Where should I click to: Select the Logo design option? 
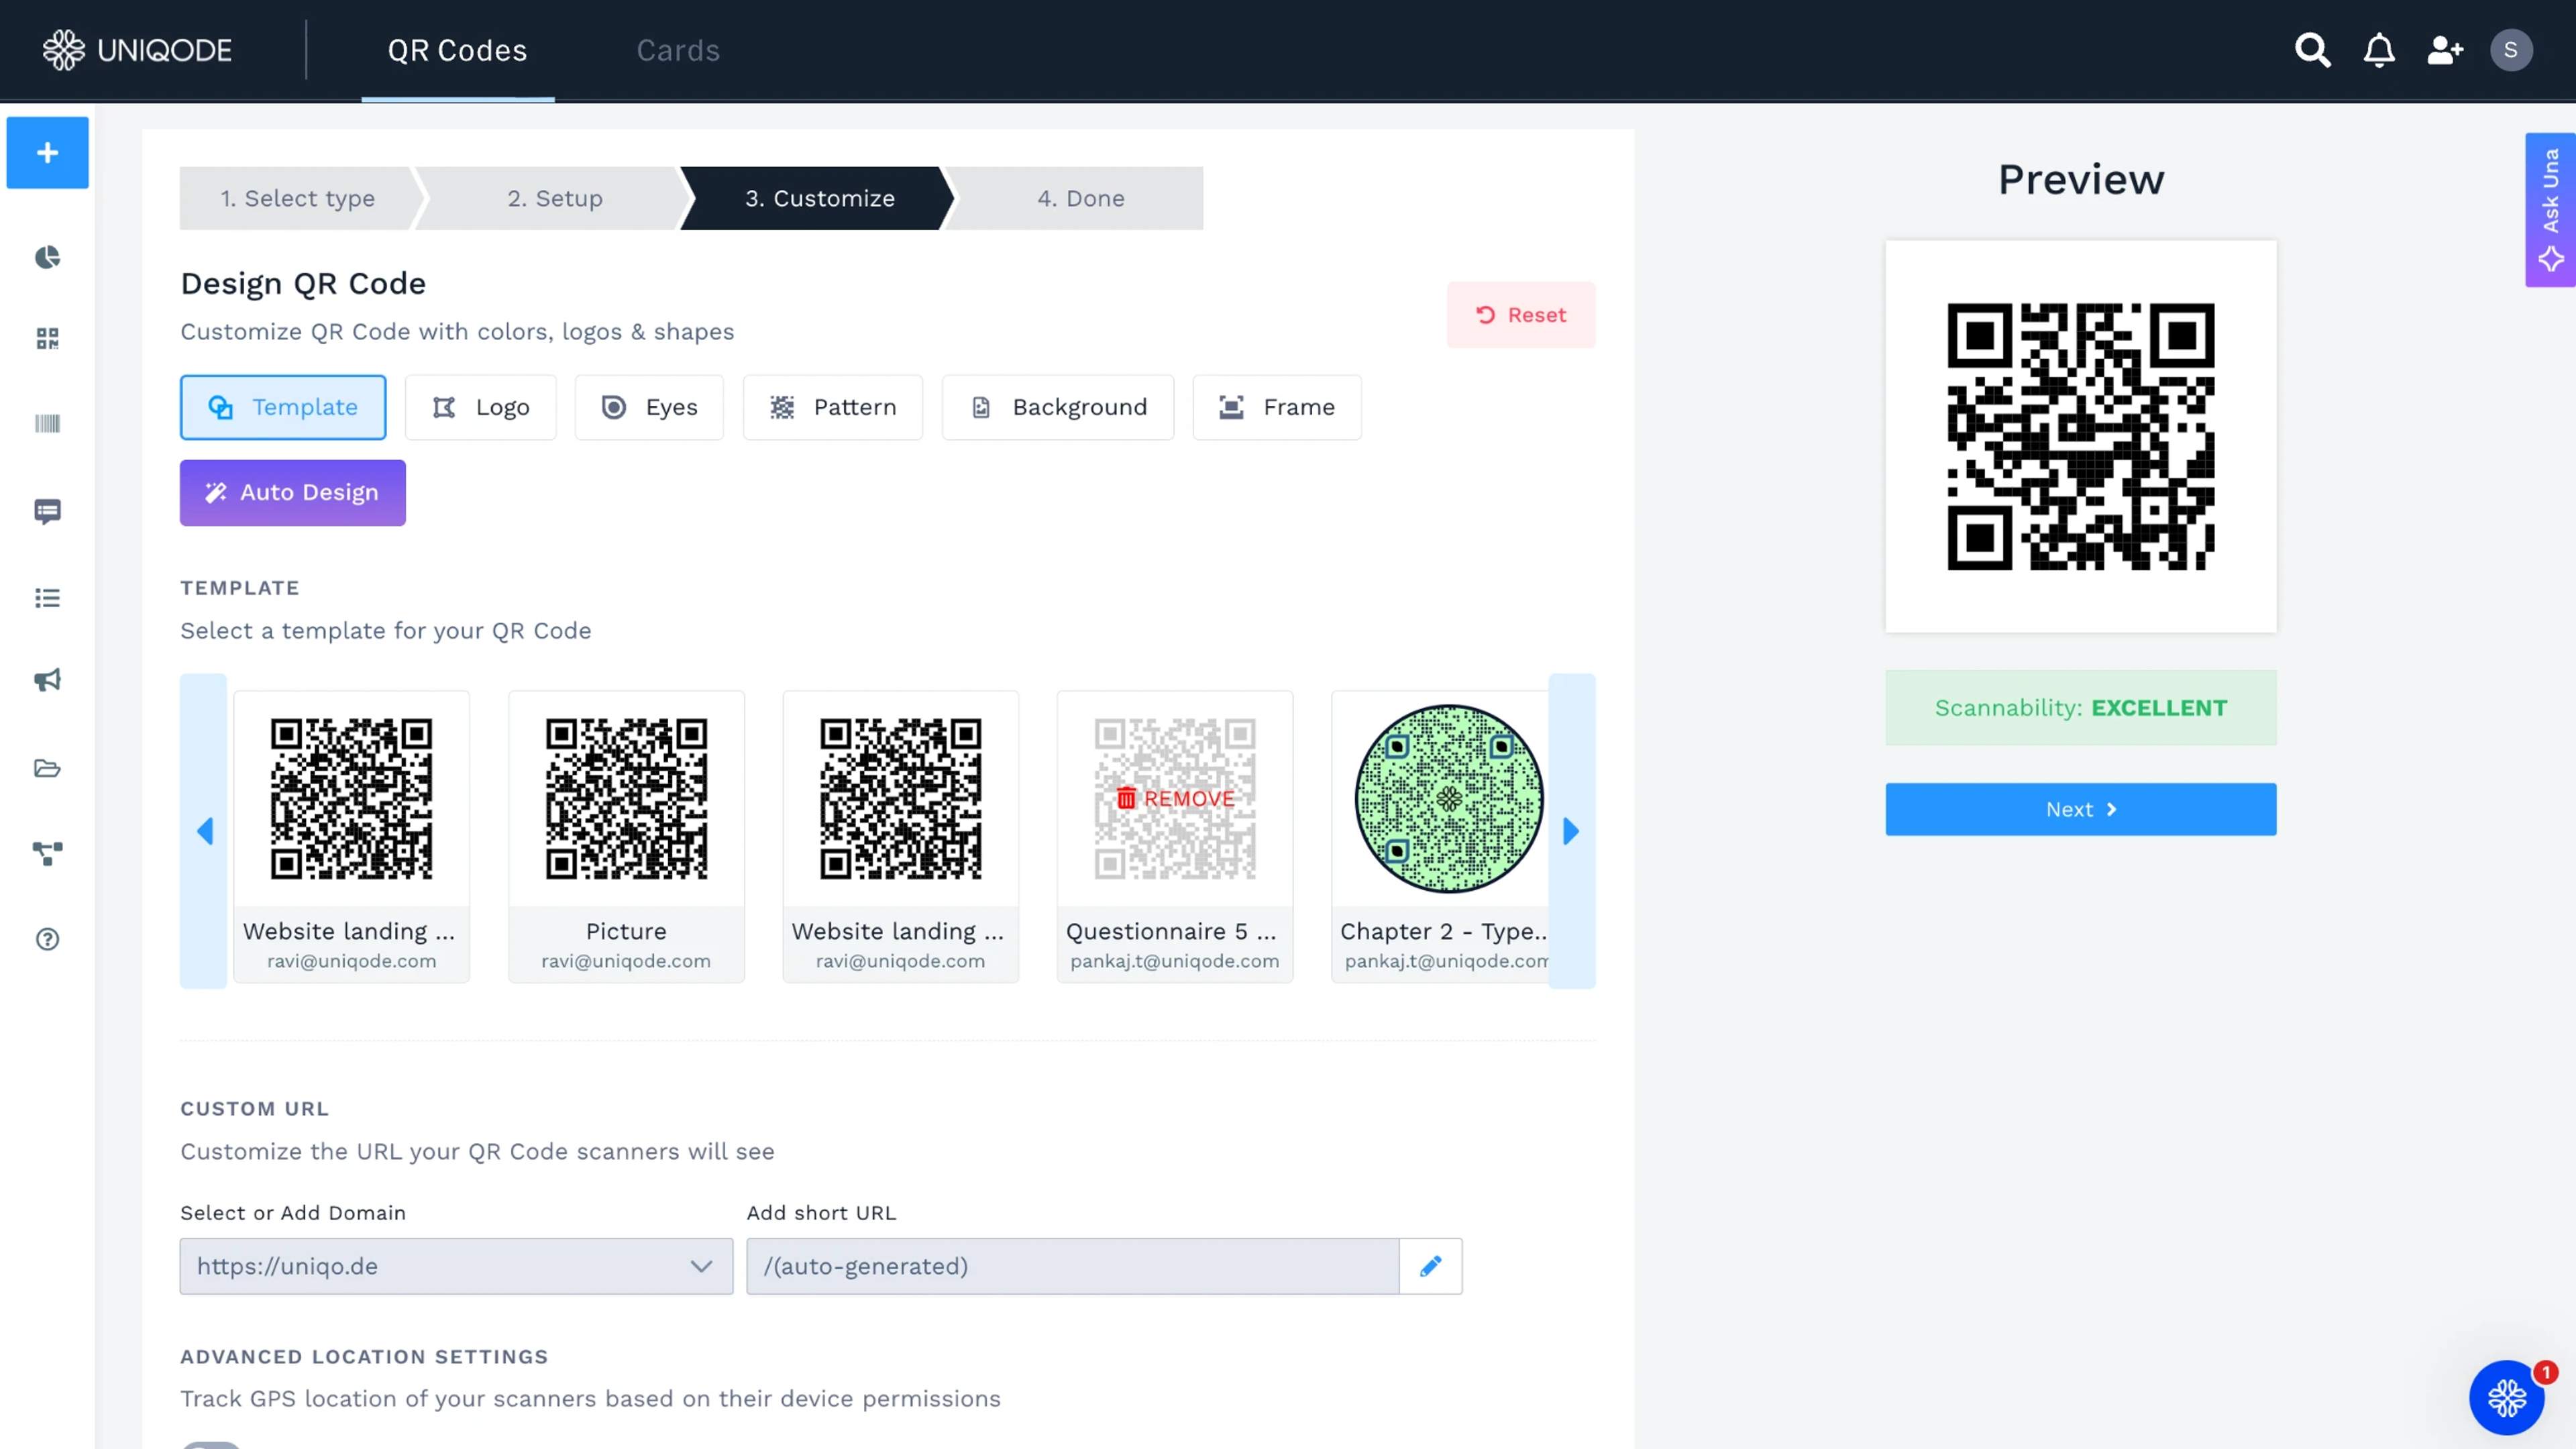pos(480,407)
